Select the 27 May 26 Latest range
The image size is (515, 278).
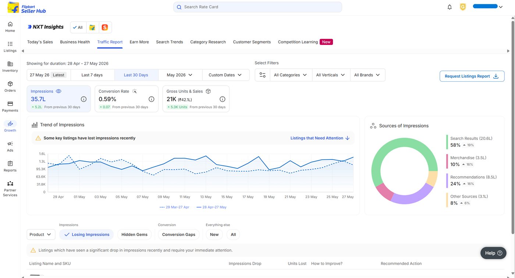(x=49, y=75)
